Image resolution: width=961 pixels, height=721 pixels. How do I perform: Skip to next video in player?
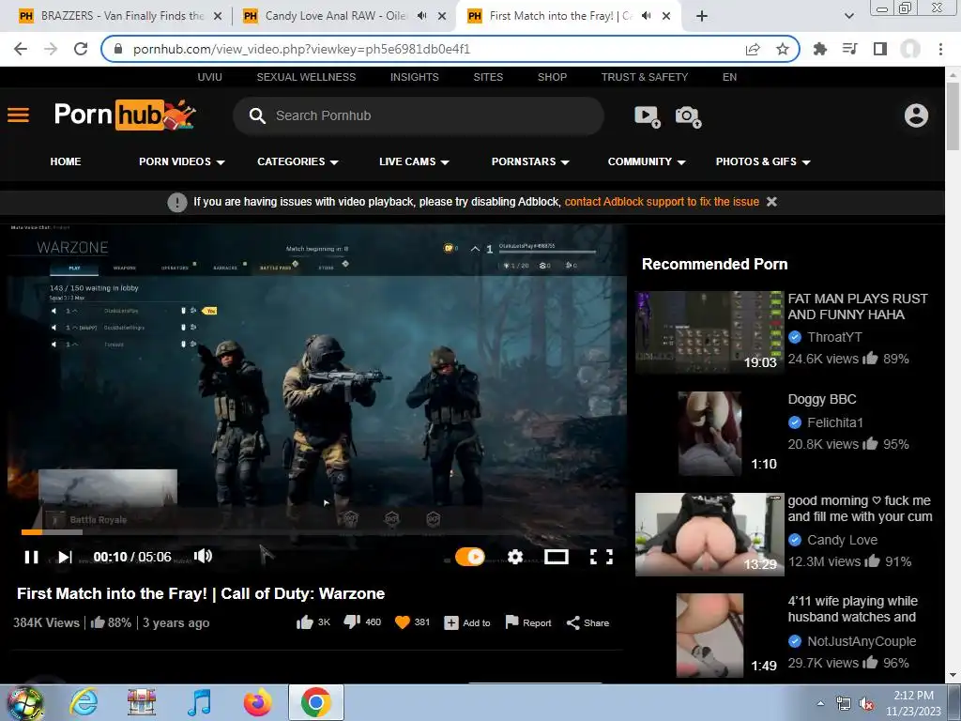click(65, 557)
